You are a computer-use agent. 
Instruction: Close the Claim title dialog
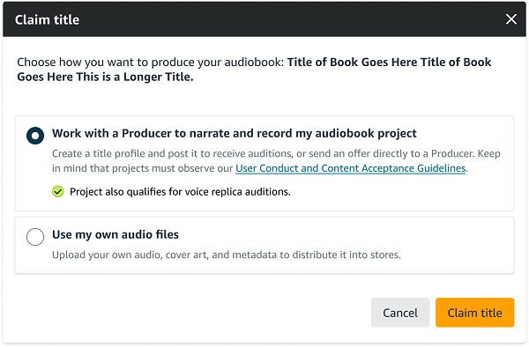(511, 19)
